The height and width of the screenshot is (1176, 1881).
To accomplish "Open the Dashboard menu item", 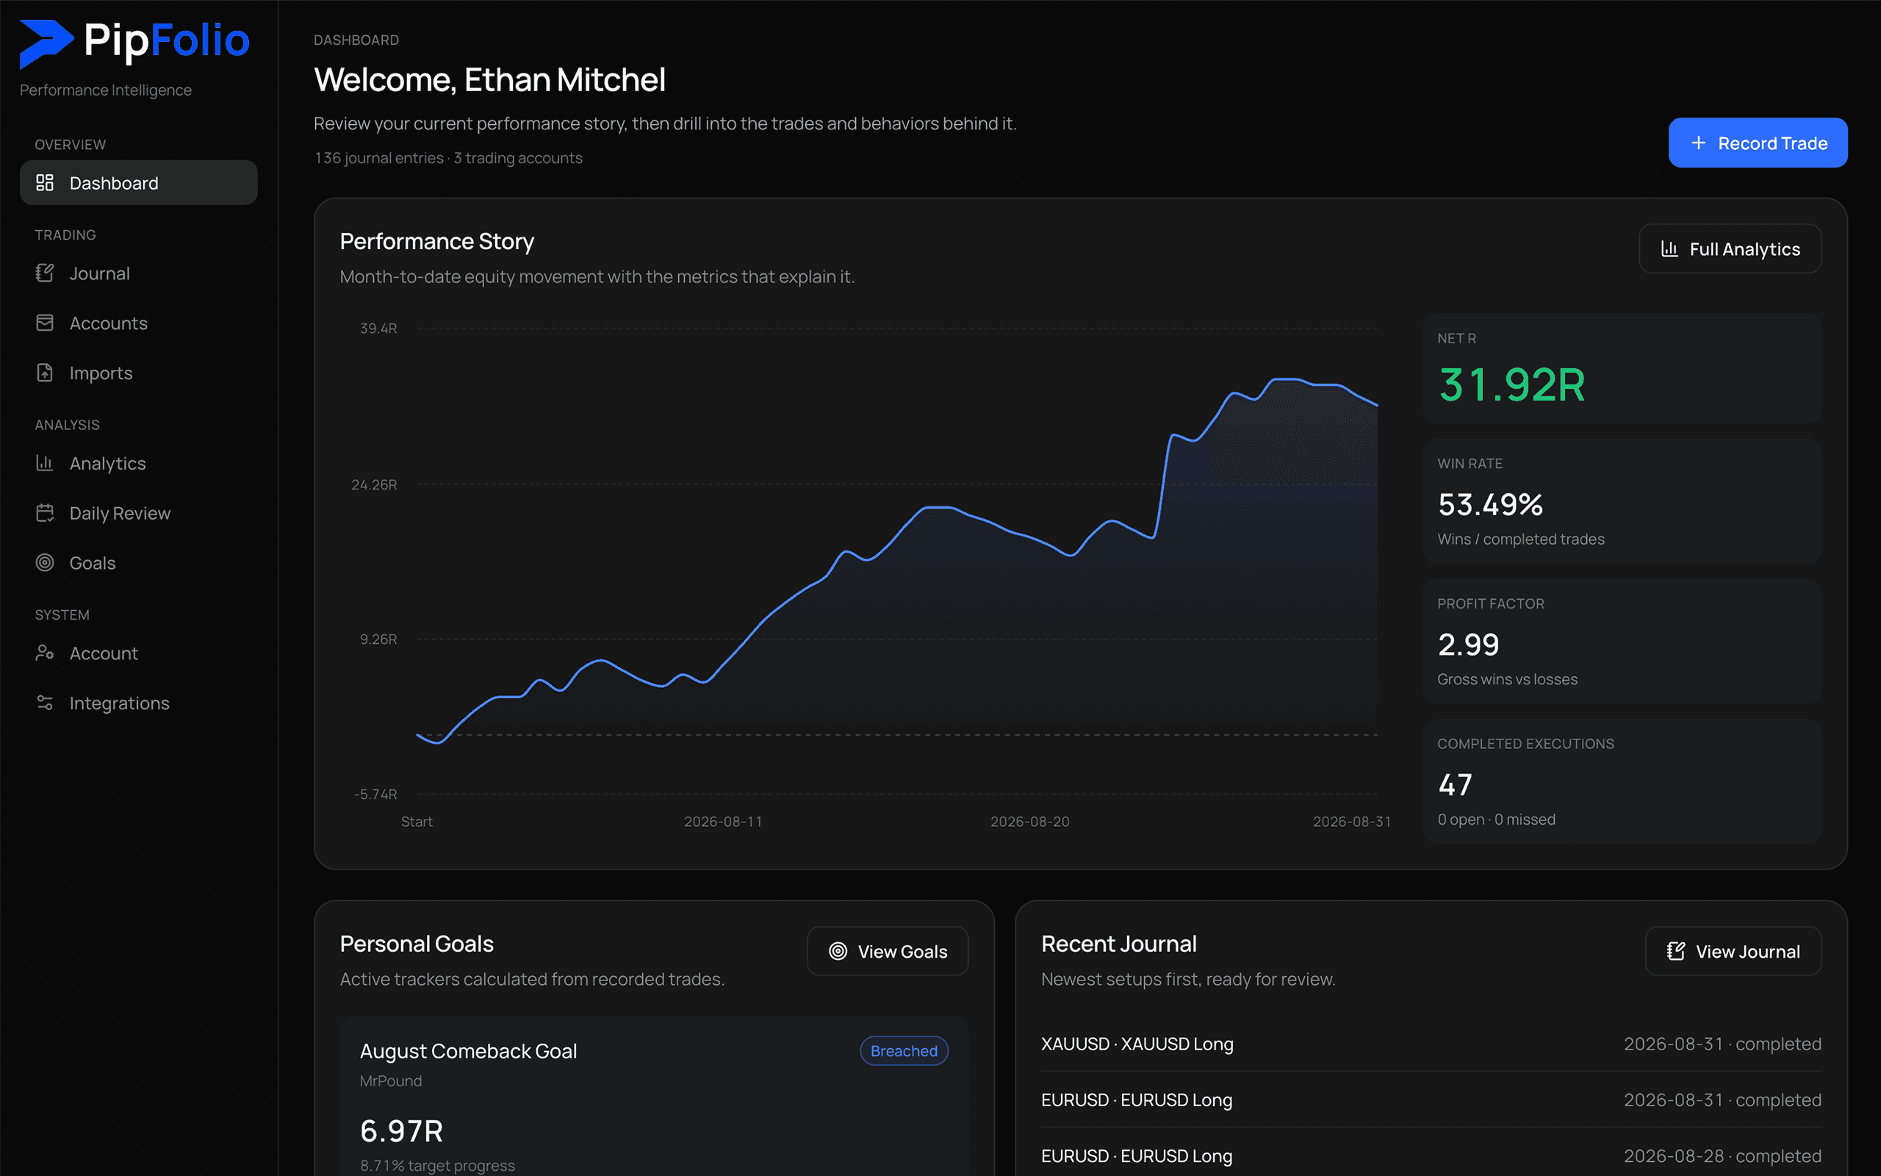I will (x=138, y=183).
